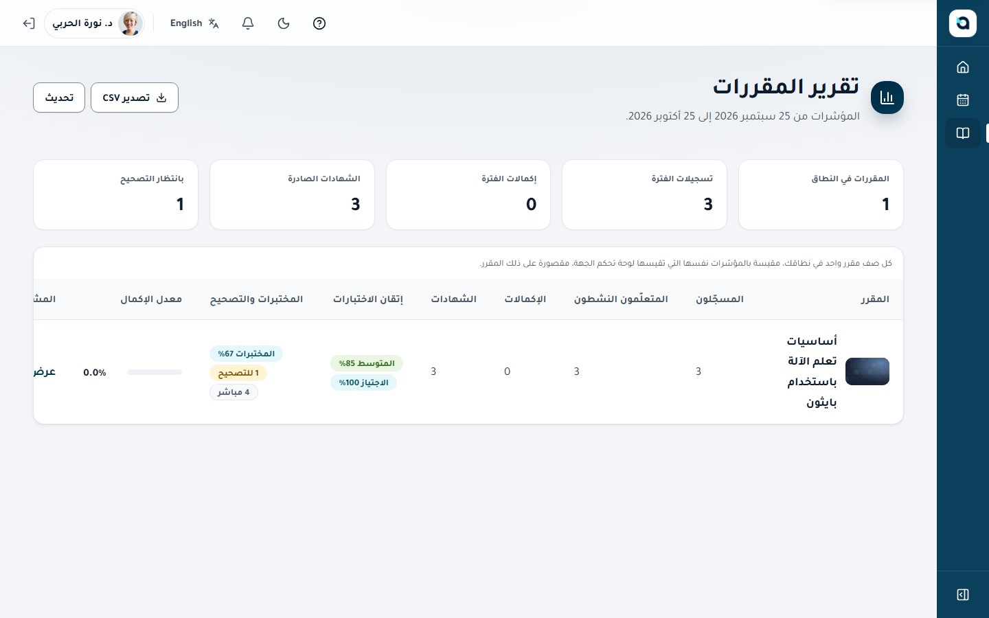The width and height of the screenshot is (989, 618).
Task: Click the المختبرات والتصحيح column header
Action: 256,299
